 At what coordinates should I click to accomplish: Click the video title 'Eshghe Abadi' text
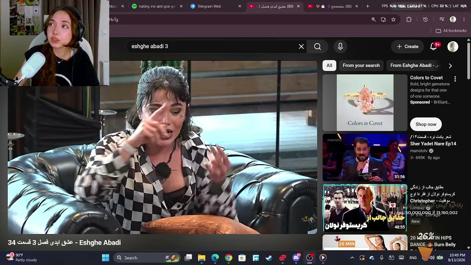click(x=100, y=243)
